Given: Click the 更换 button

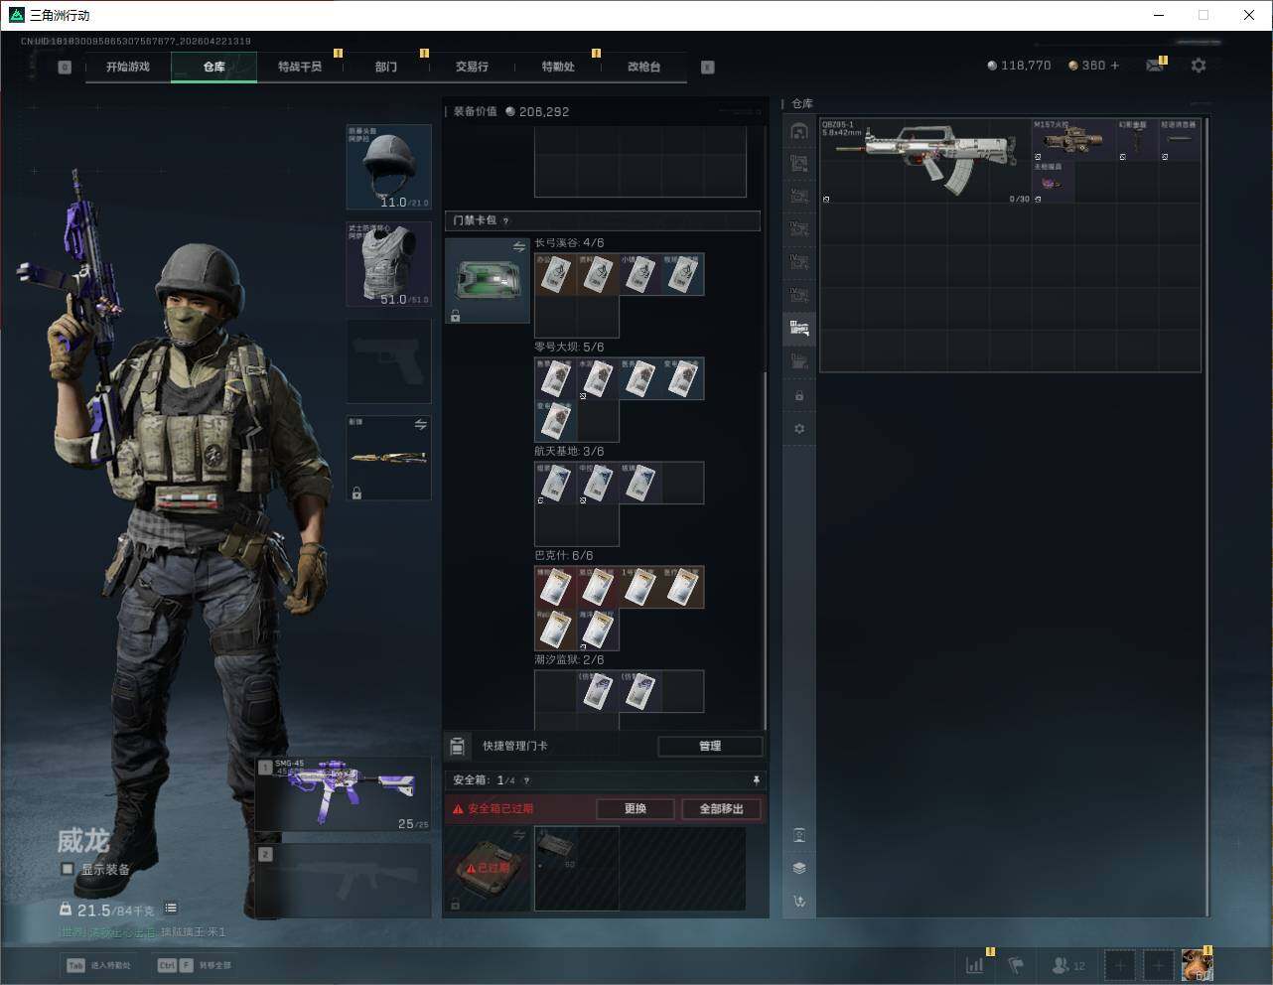Looking at the screenshot, I should tap(636, 808).
